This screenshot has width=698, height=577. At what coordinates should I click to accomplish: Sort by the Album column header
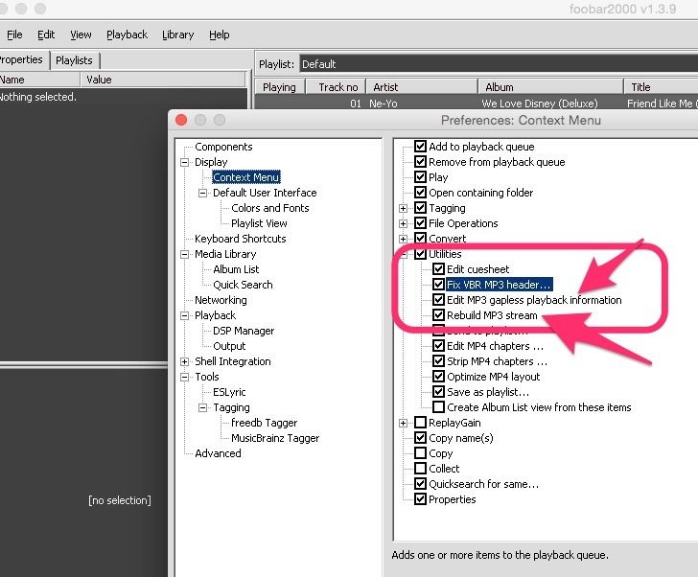[x=550, y=87]
